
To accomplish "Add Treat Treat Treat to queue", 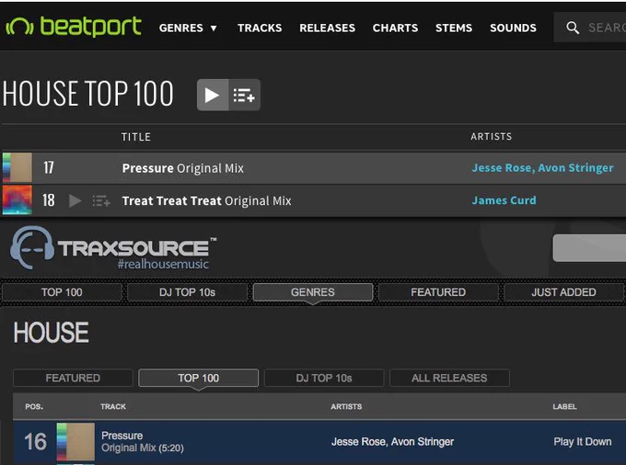I will 101,201.
